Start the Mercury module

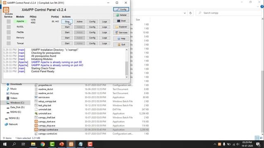[x=67, y=38]
